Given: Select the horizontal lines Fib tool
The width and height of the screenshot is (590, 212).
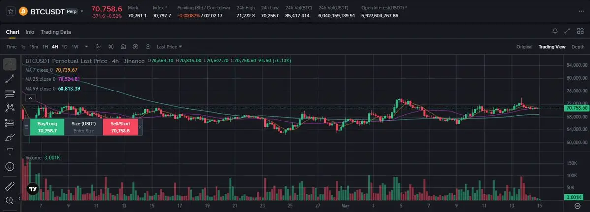Looking at the screenshot, I should pos(10,93).
